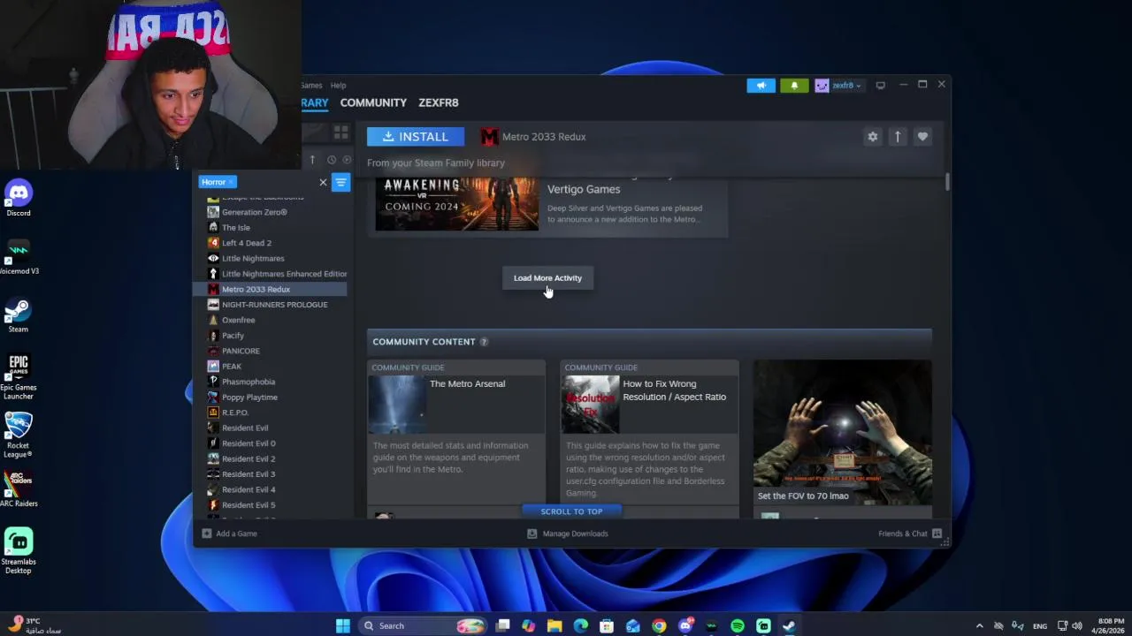Open Spotify from the taskbar
The image size is (1132, 636).
pyautogui.click(x=738, y=625)
